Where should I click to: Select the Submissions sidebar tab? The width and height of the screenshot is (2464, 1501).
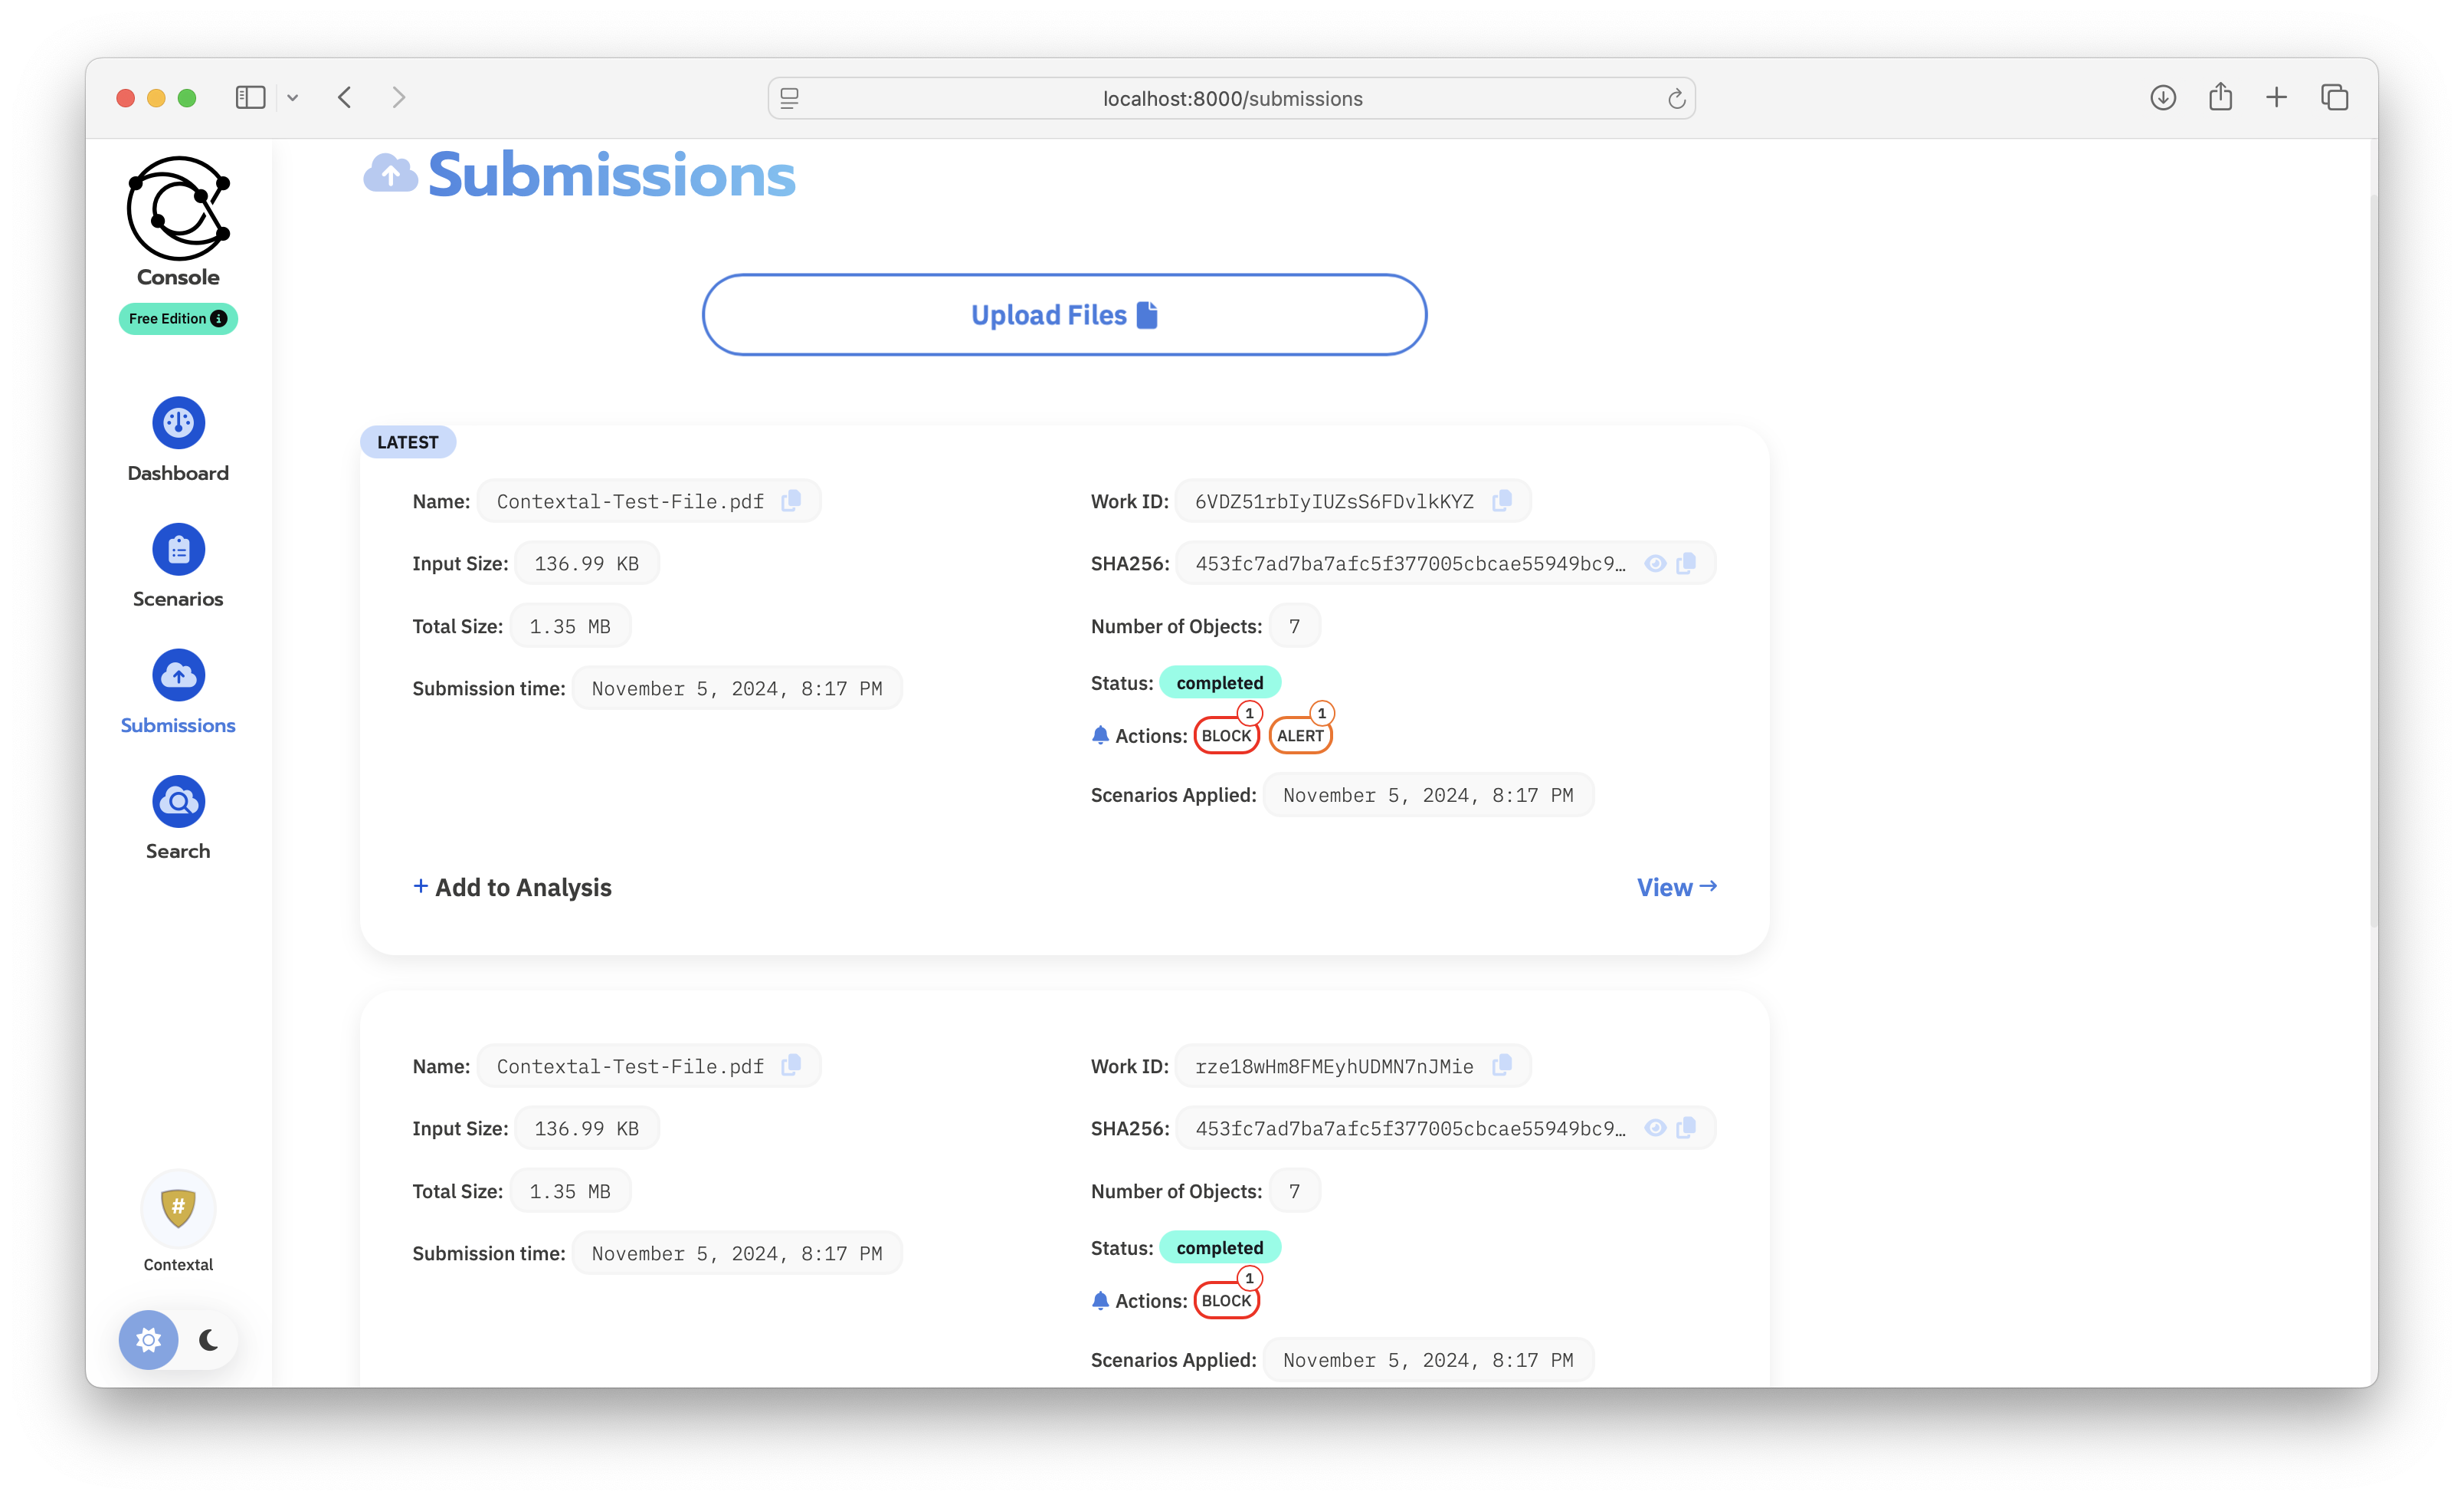[178, 675]
